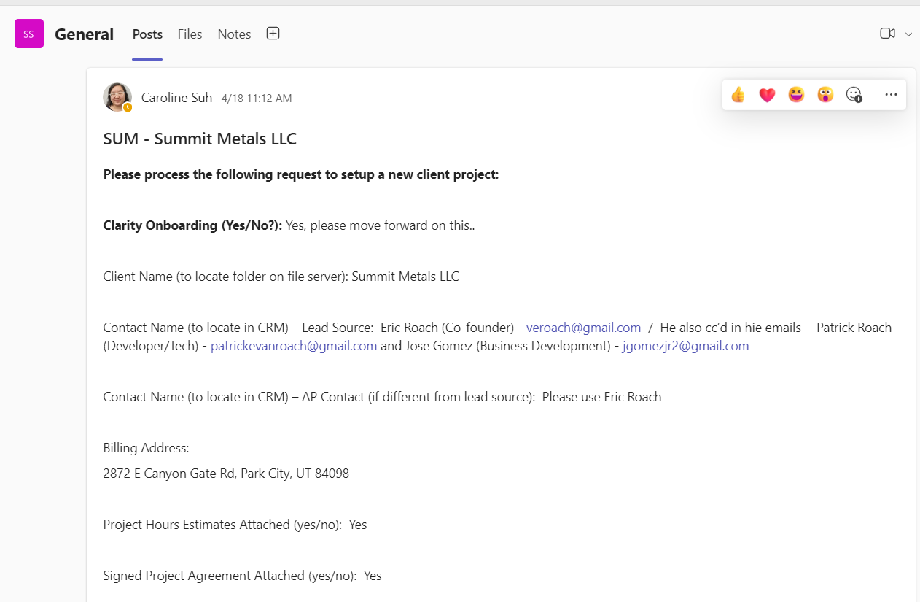Open veroach@gmail.com email link

tap(583, 328)
